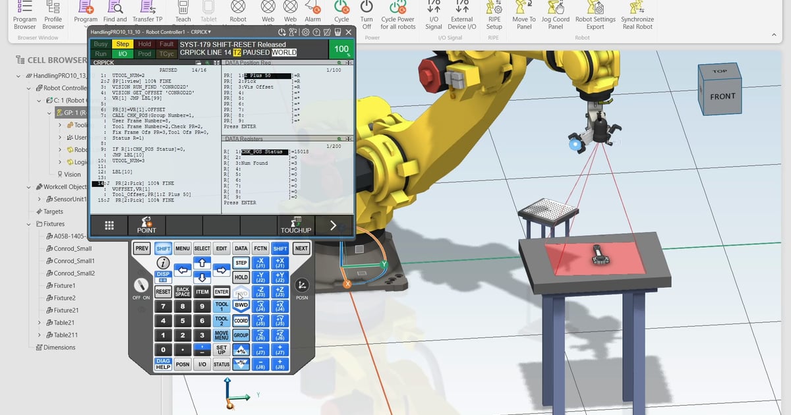791x415 pixels.
Task: Select register R[3] Num Found row
Action: (261, 163)
